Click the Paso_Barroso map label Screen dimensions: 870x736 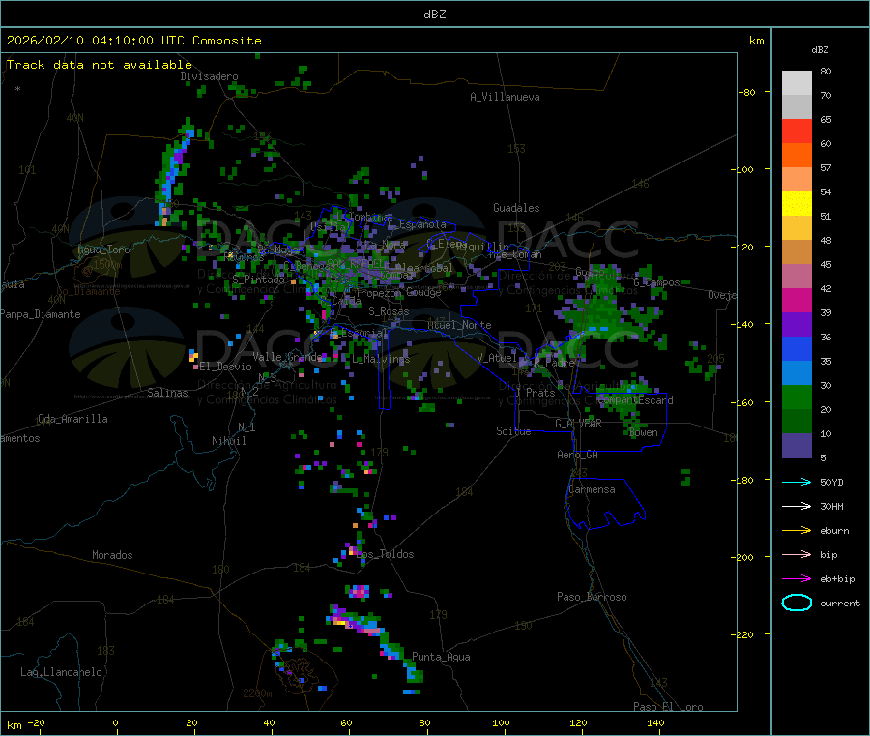[x=592, y=597]
